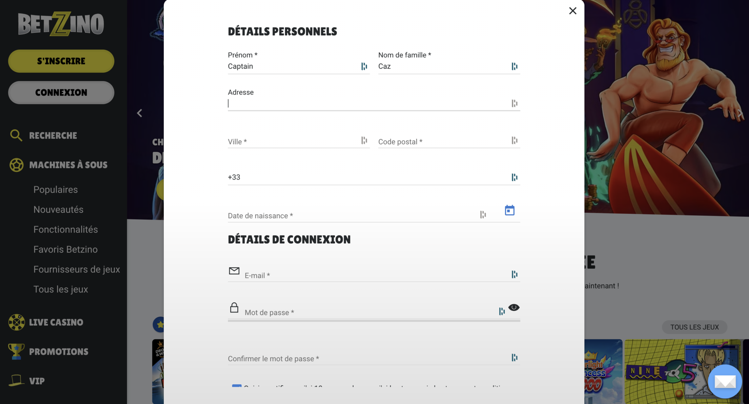Expand Machines à sous menu section
The width and height of the screenshot is (749, 404).
68,165
